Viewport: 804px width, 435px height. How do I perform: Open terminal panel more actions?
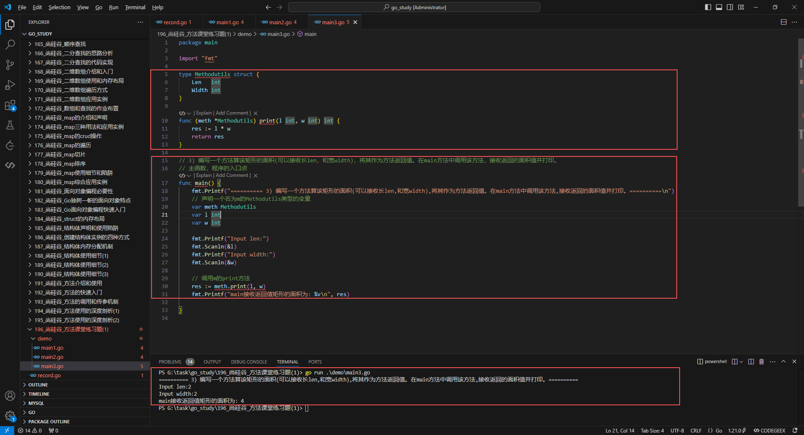(773, 362)
